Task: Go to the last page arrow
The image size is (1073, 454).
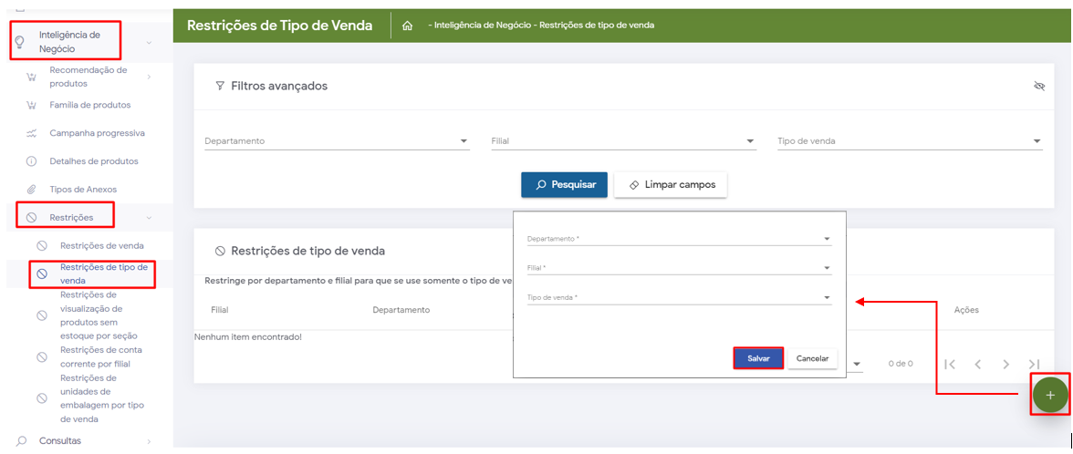Action: click(x=1034, y=364)
